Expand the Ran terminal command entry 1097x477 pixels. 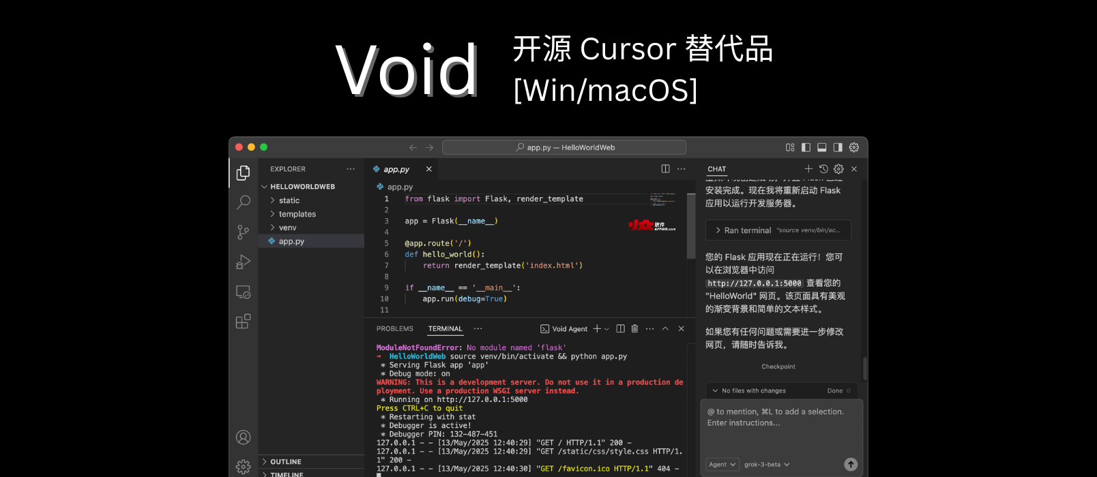pos(778,230)
